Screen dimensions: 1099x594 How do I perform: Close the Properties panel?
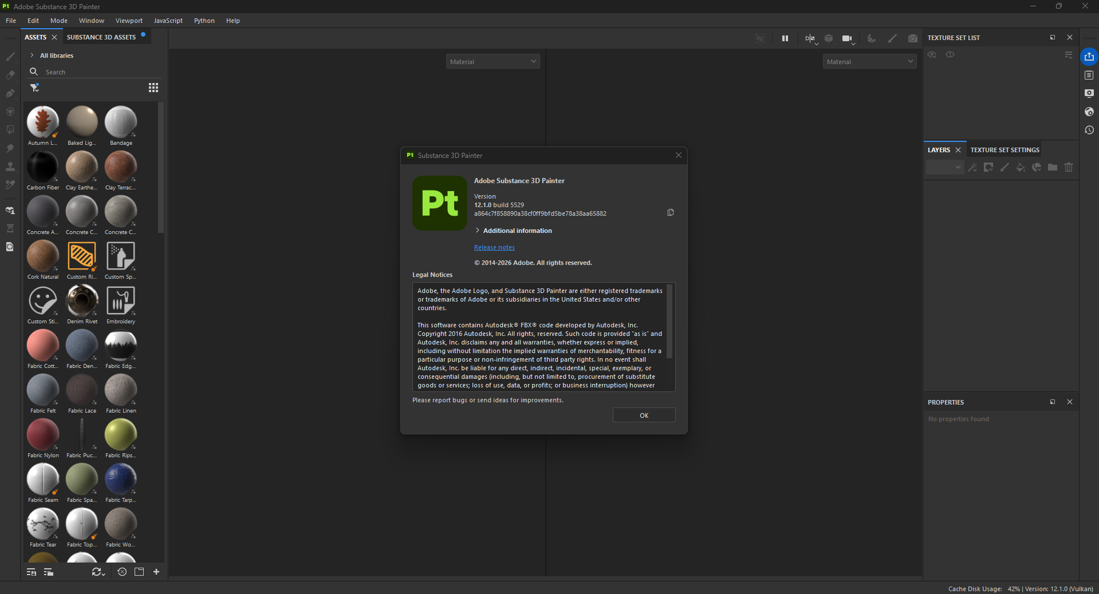pyautogui.click(x=1070, y=402)
